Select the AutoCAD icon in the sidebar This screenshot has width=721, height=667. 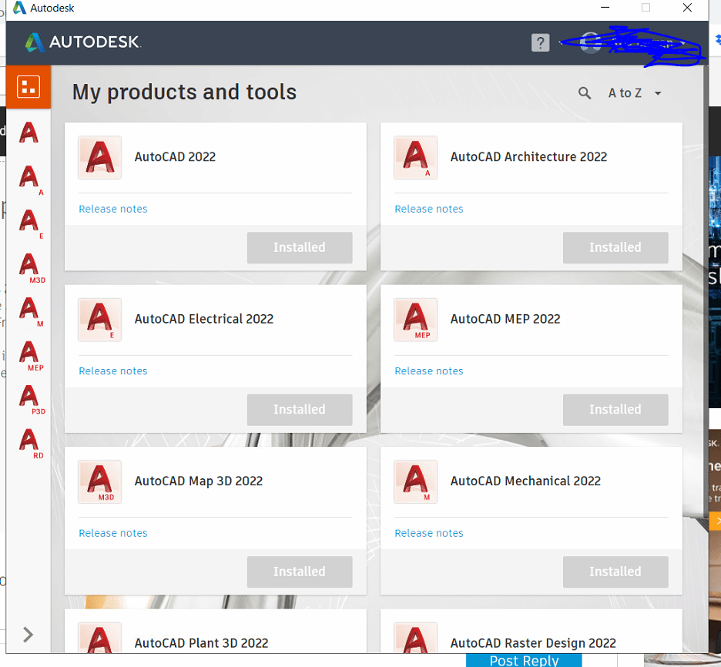coord(29,132)
